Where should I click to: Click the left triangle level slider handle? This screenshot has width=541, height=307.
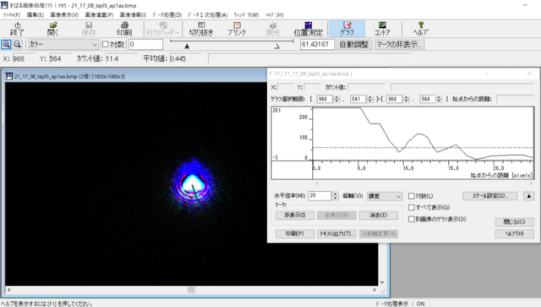(x=187, y=46)
